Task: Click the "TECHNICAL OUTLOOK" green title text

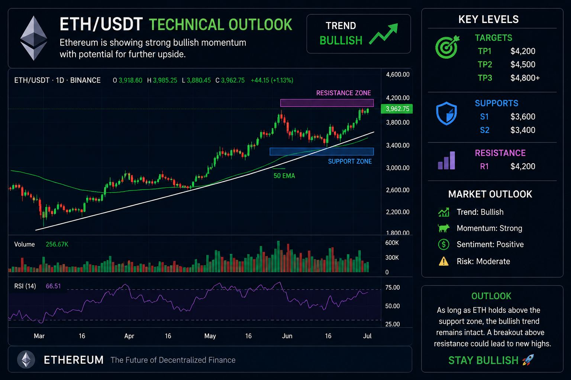Action: click(x=221, y=25)
